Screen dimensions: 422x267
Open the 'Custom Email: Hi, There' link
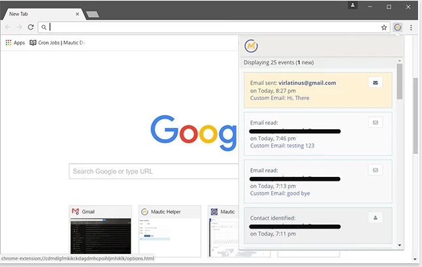pos(280,98)
